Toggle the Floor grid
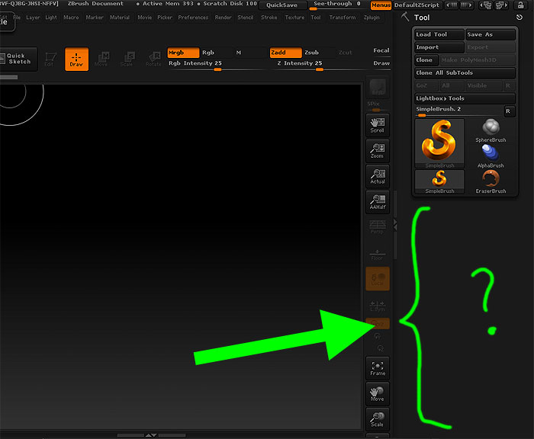This screenshot has width=534, height=439. pos(378,253)
